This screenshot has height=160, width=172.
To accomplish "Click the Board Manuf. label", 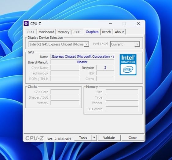I will 38,62.
